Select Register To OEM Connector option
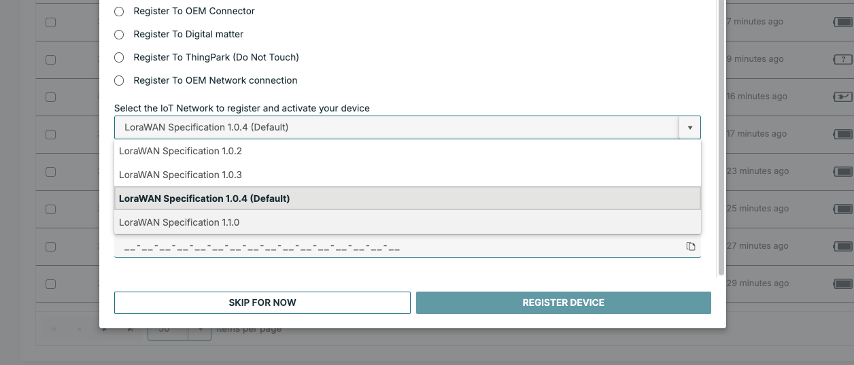Screen dimensions: 854x365 [119, 12]
